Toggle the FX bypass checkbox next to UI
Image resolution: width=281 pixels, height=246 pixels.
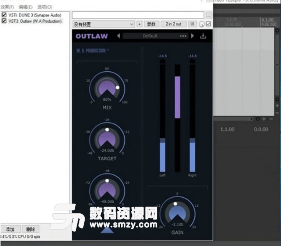click(x=208, y=24)
